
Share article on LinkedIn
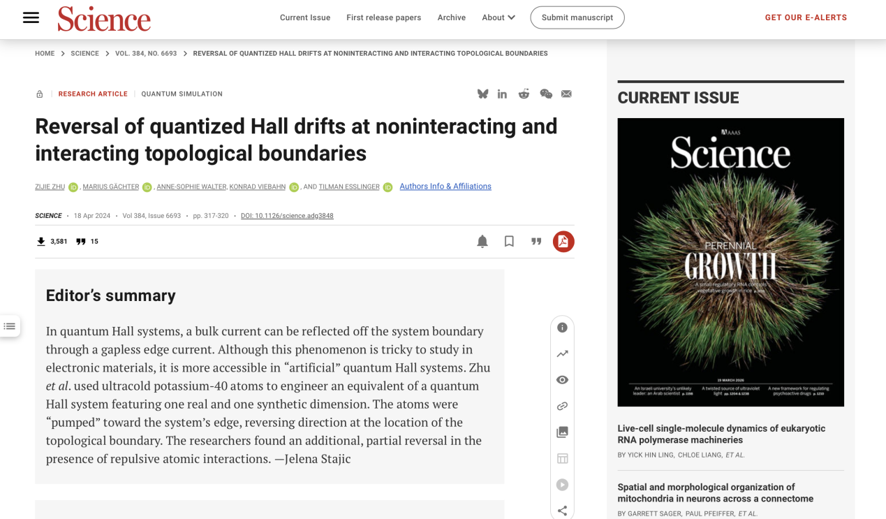(502, 94)
